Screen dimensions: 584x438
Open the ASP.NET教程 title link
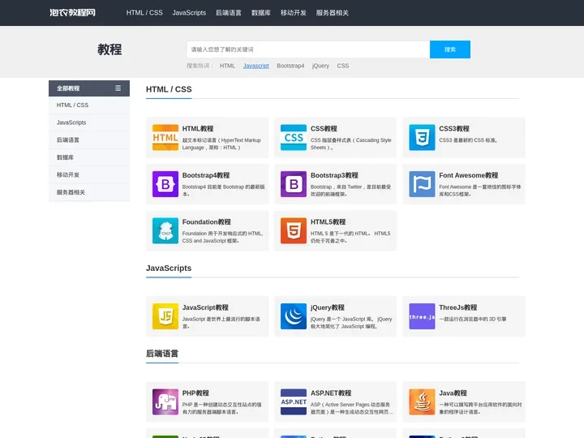click(331, 393)
